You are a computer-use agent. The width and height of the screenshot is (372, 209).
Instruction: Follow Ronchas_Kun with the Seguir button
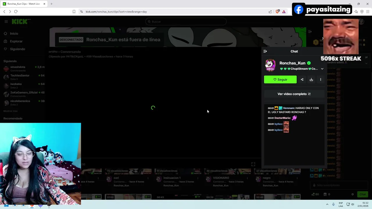(x=280, y=80)
